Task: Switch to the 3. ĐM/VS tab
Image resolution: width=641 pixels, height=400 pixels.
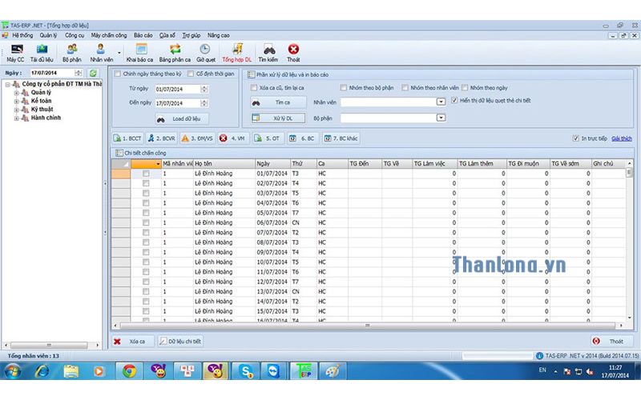Action: coord(196,138)
